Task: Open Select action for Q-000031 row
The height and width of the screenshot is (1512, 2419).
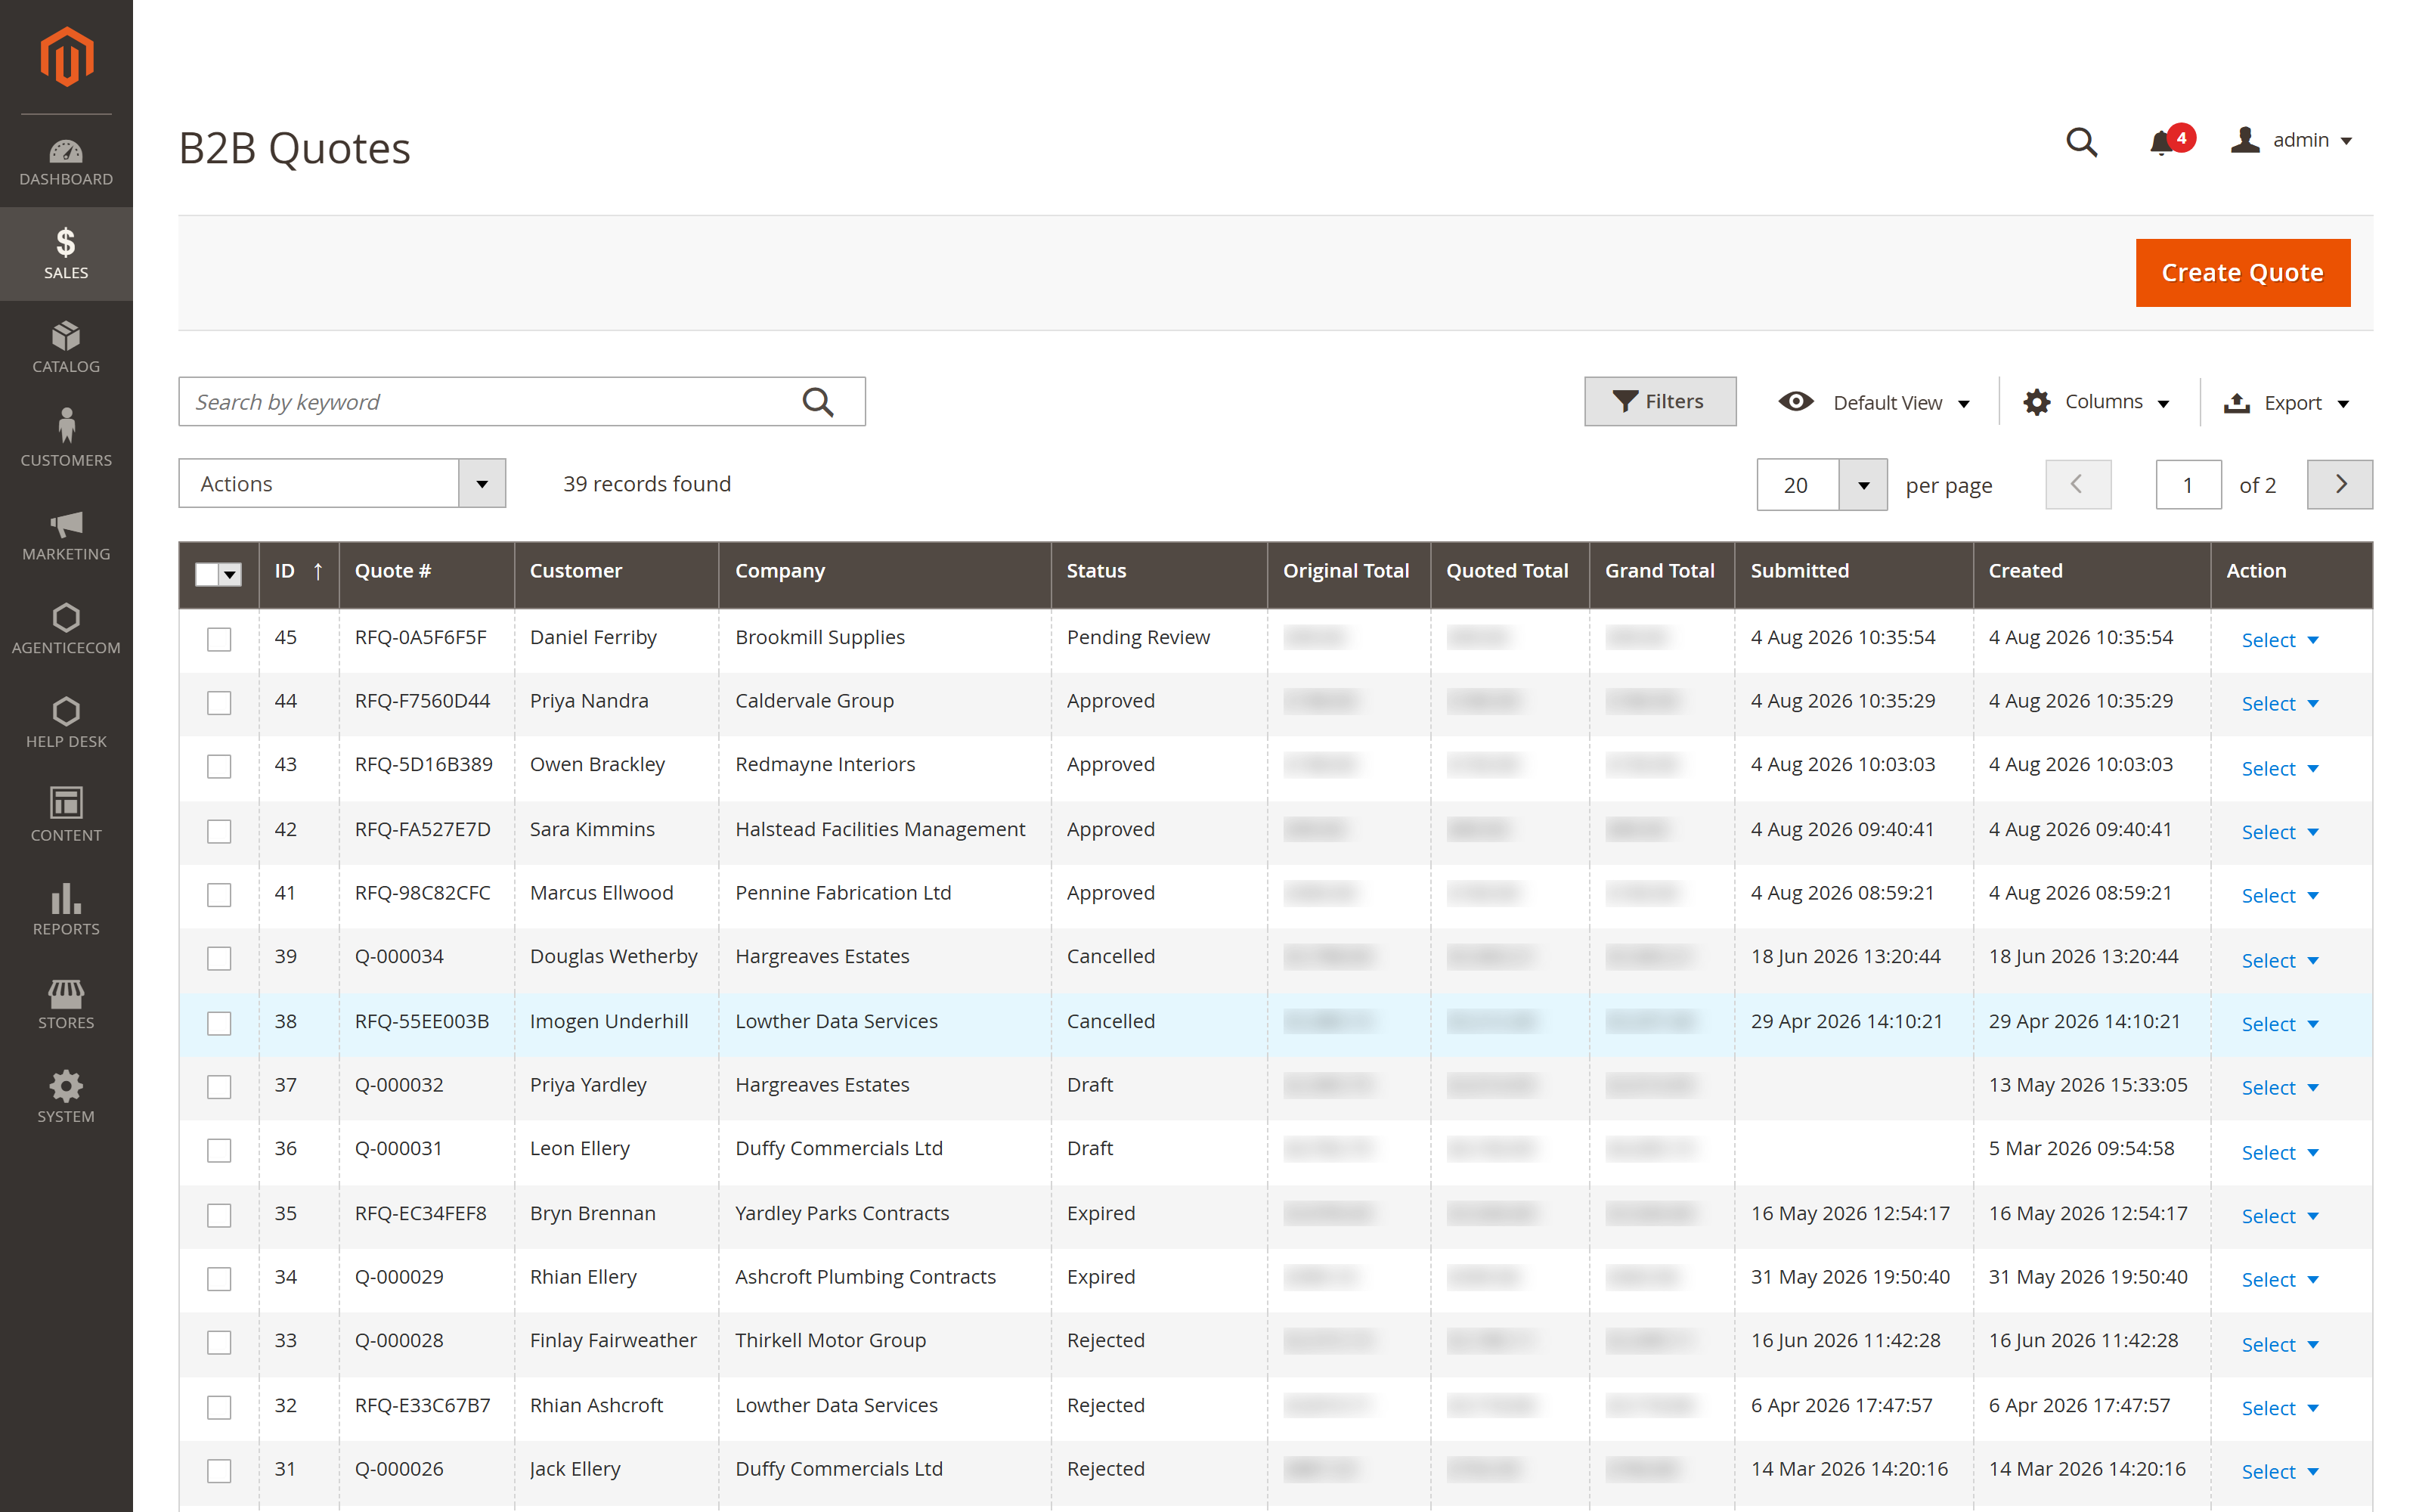Action: pos(2279,1153)
